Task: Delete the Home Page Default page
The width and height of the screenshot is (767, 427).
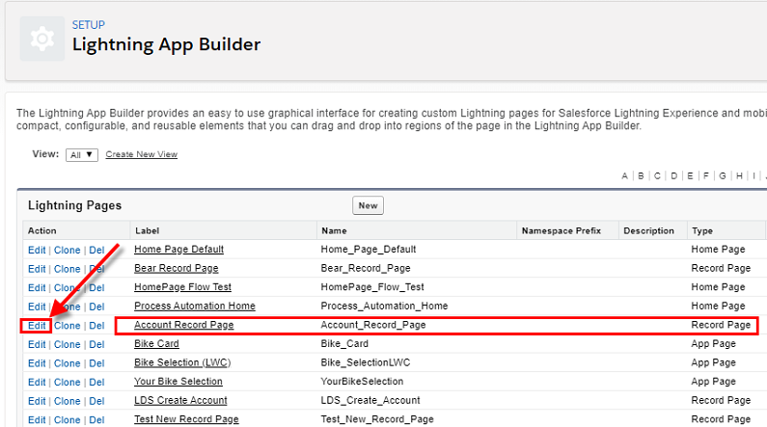Action: (x=96, y=251)
